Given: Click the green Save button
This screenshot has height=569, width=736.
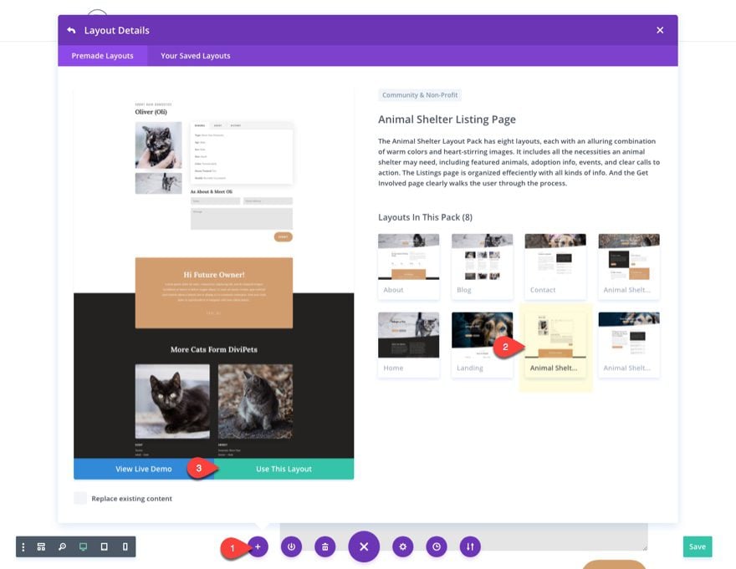Looking at the screenshot, I should 697,546.
